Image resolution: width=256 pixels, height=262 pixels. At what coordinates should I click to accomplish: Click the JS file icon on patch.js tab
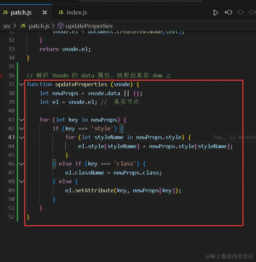5,12
